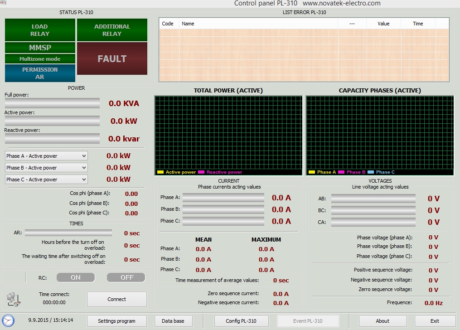Click the AB line voltage bar
The height and width of the screenshot is (330, 460).
[373, 199]
